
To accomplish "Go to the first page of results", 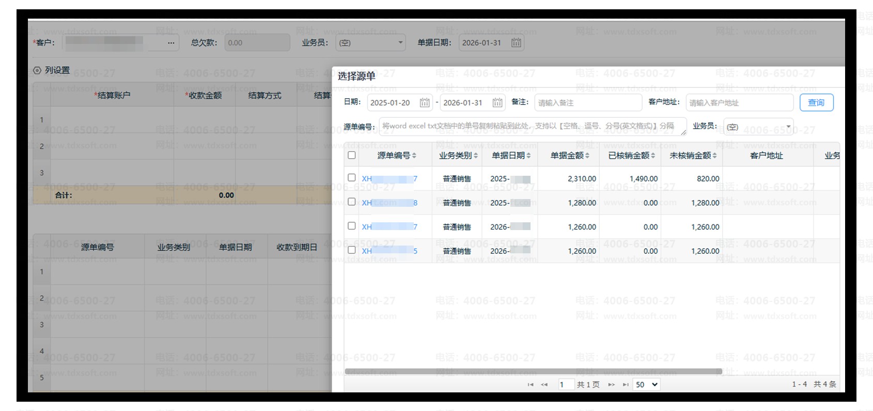I will point(531,385).
